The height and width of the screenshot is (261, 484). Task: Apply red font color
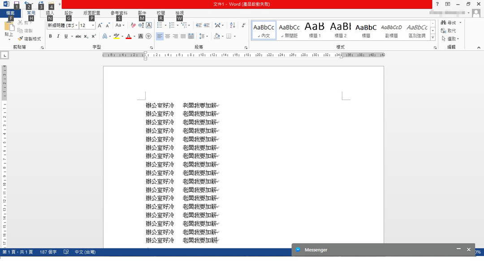(x=129, y=36)
